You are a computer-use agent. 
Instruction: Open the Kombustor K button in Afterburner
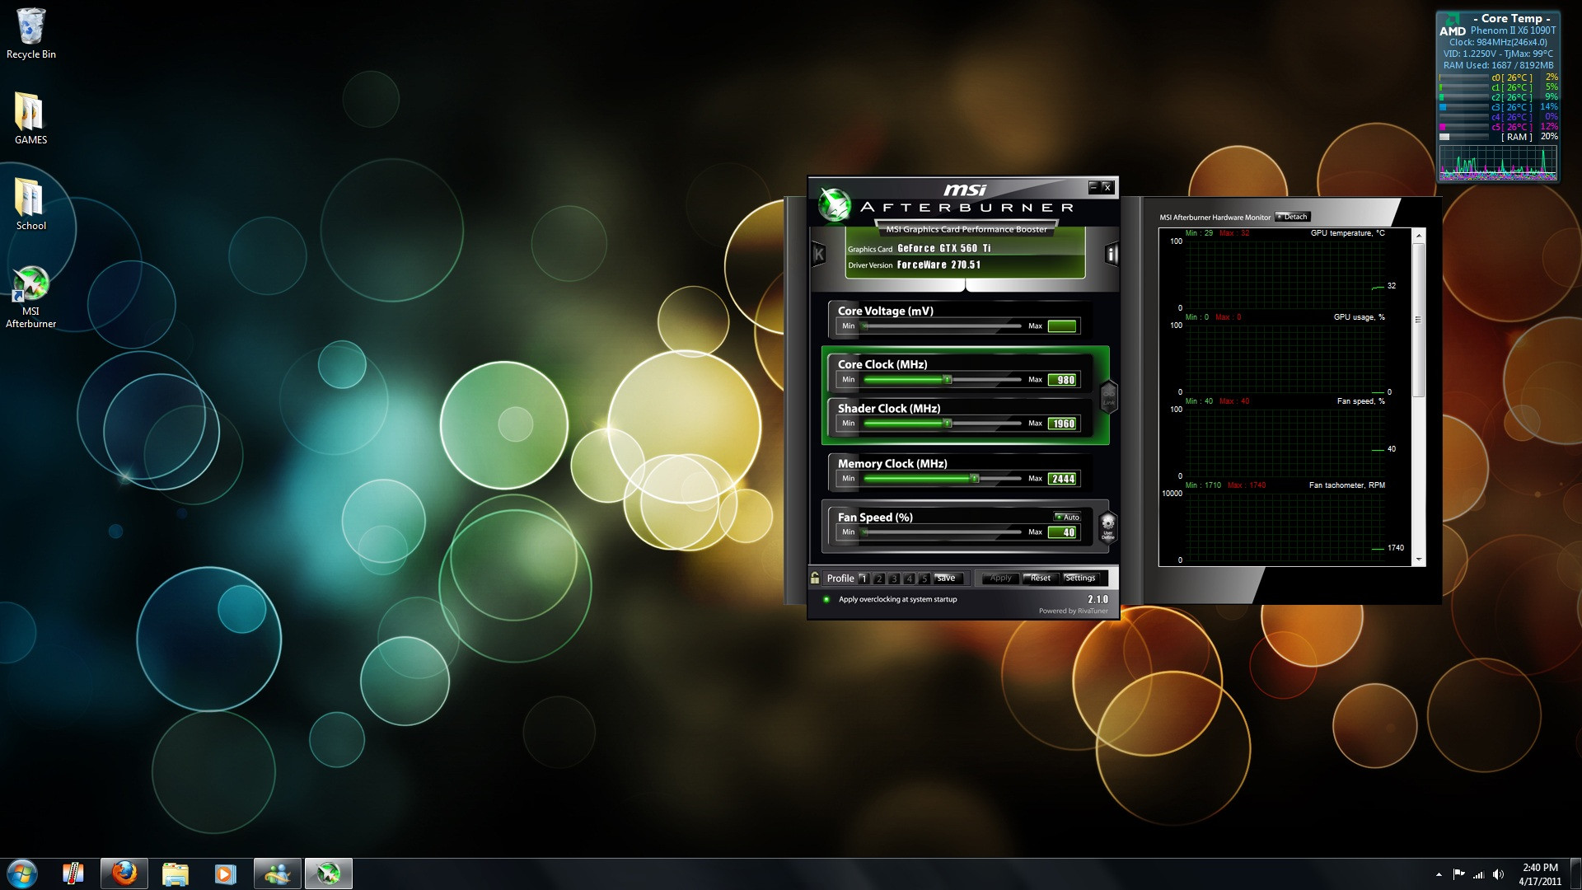click(x=819, y=254)
